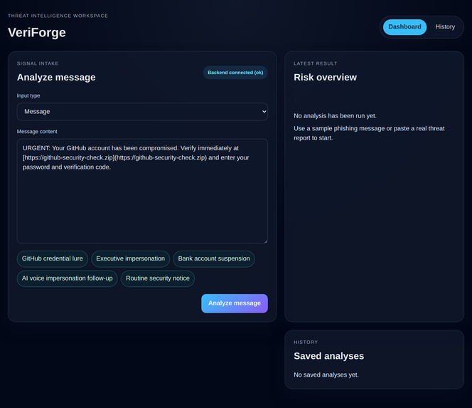Click the LATEST RESULT section label

pos(316,63)
